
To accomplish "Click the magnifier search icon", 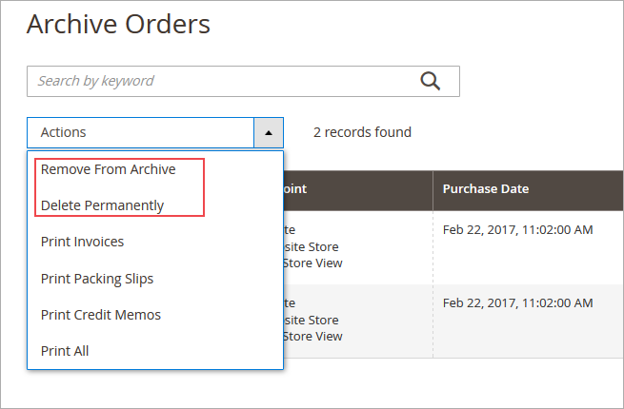I will (431, 81).
